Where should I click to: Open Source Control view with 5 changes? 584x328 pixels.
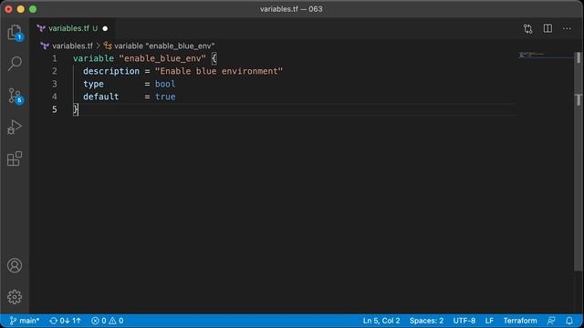coord(15,96)
